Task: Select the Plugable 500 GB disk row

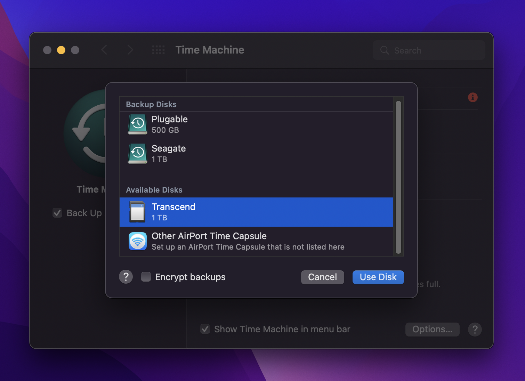Action: pyautogui.click(x=243, y=124)
